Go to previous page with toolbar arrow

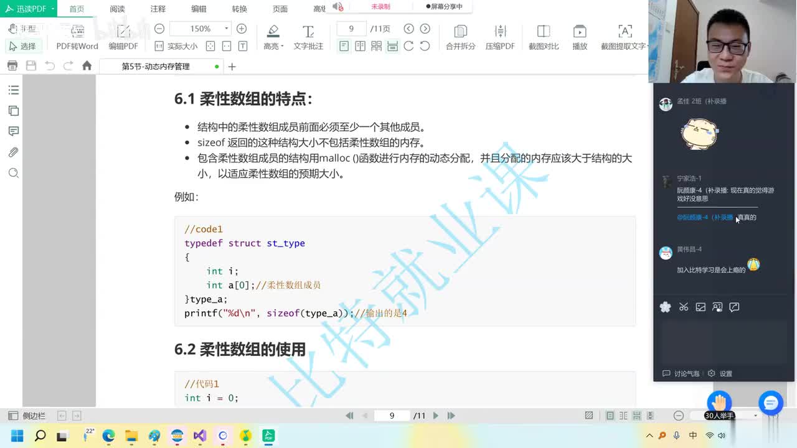[x=408, y=29]
